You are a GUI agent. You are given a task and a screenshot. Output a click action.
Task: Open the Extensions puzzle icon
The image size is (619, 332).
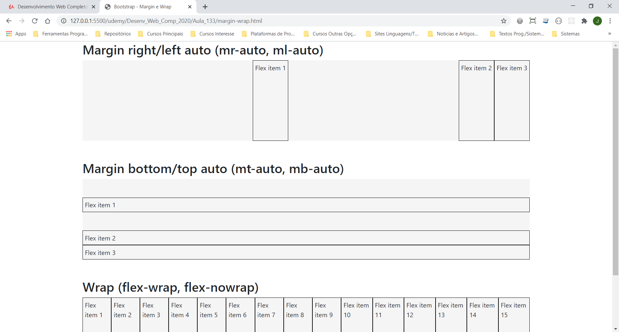584,21
